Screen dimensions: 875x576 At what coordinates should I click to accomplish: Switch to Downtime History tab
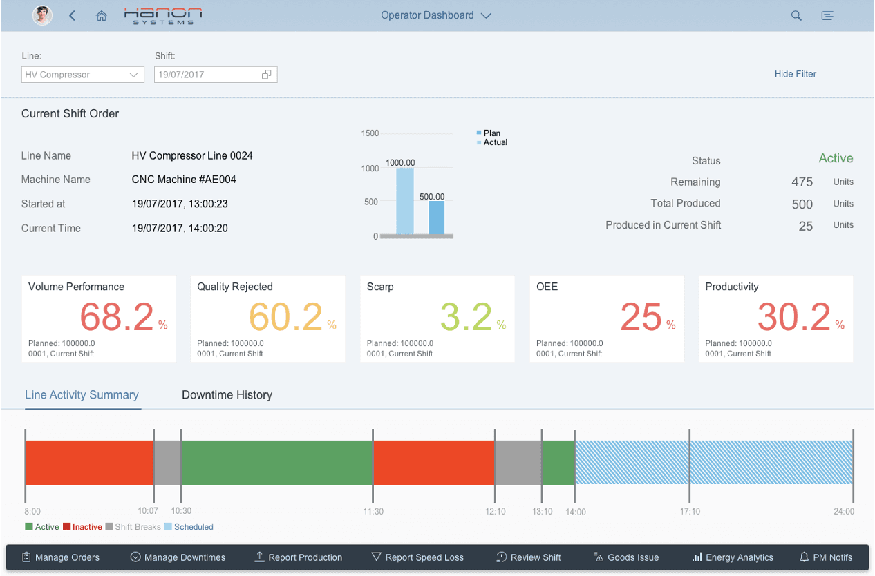click(x=227, y=395)
